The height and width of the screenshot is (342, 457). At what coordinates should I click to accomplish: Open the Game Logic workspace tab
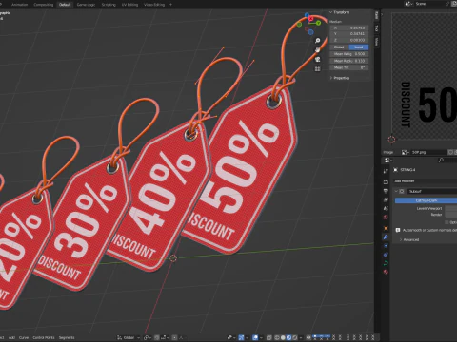(x=86, y=5)
